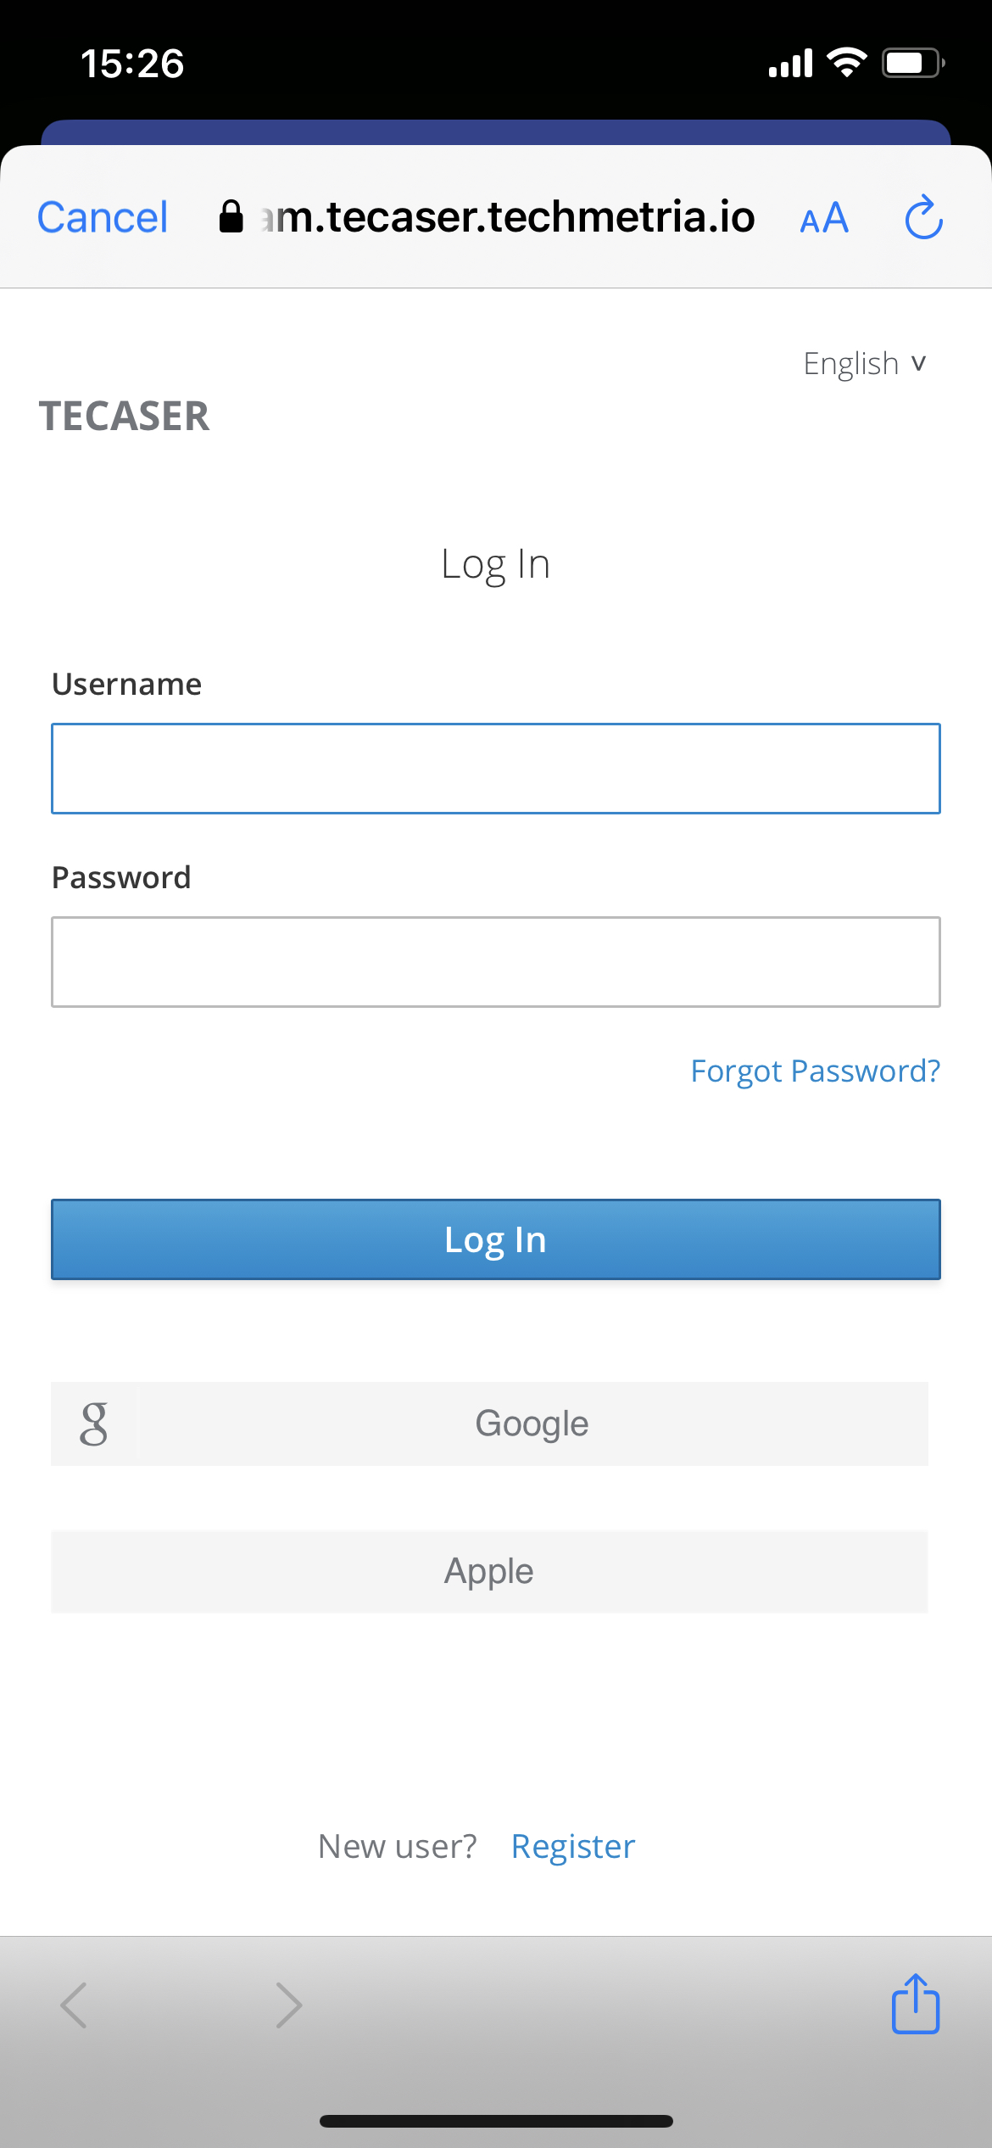Click the padlock icon in the address bar
This screenshot has height=2148, width=992.
[x=231, y=217]
